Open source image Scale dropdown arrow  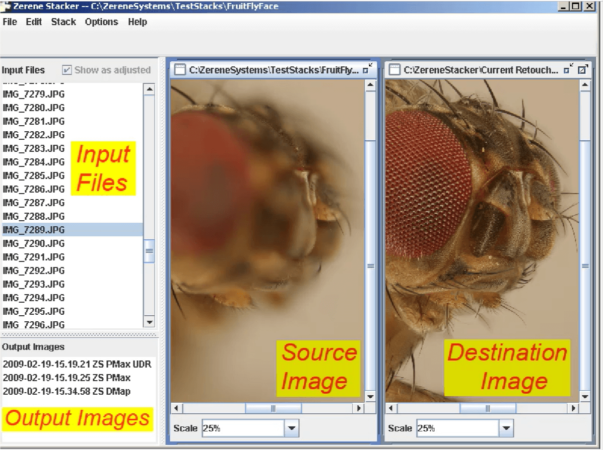tap(292, 428)
